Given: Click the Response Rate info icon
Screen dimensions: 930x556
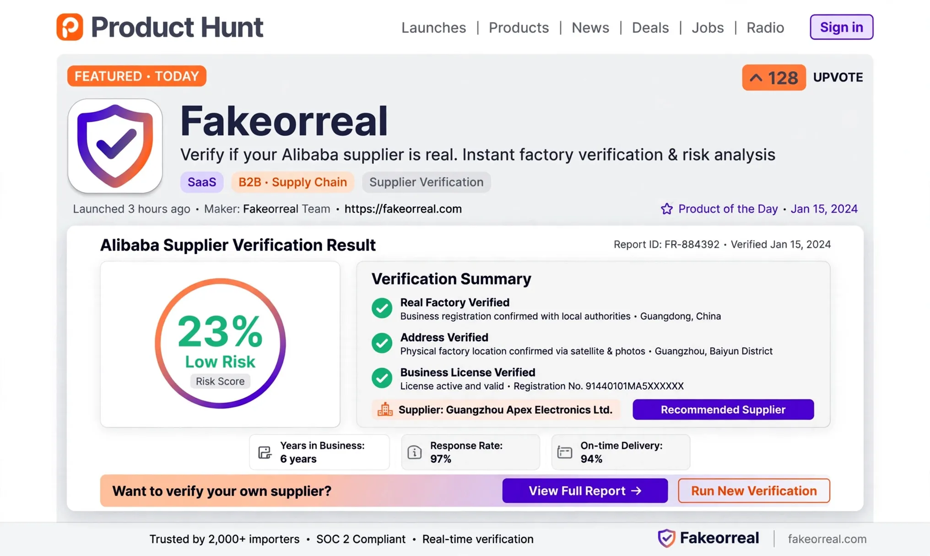Looking at the screenshot, I should click(415, 452).
